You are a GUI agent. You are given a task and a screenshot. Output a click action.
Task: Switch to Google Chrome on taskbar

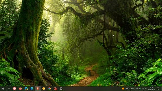[49, 89]
